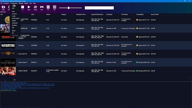Viewport: 192px width, 108px height.
Task: Select RPCN in Configuration menu
Action: click(x=13, y=31)
